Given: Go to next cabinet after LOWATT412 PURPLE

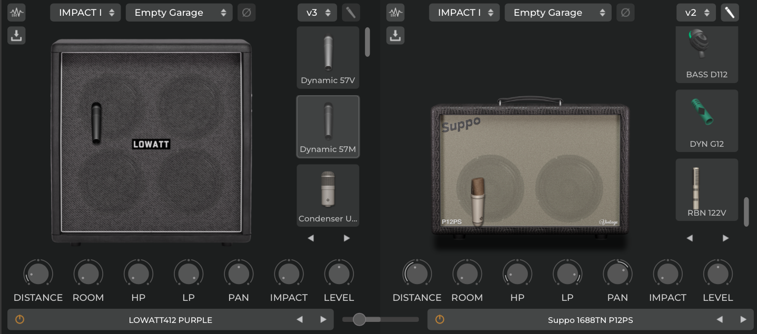Looking at the screenshot, I should (x=323, y=319).
